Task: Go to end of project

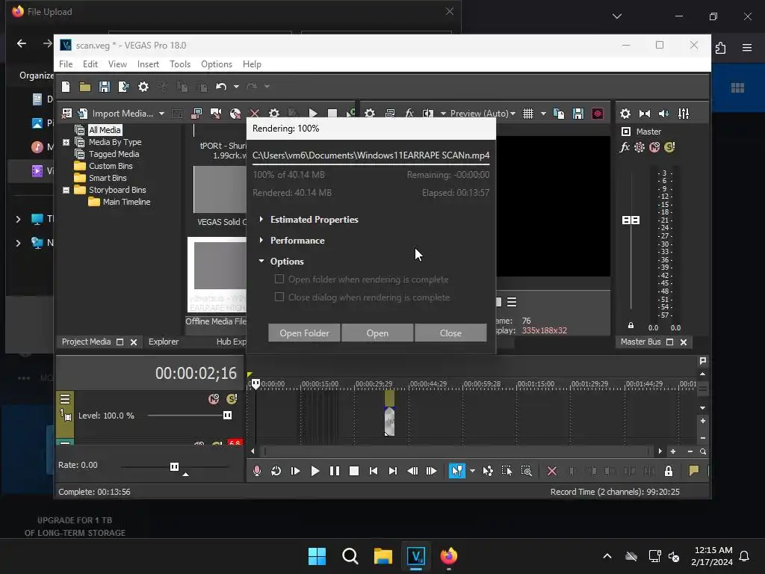Action: [393, 471]
